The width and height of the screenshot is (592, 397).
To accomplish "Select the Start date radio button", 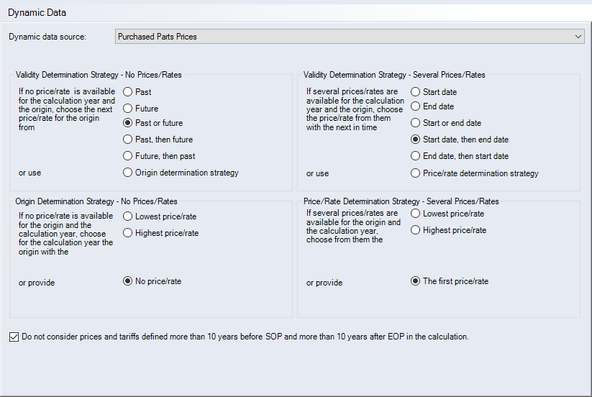I will point(416,92).
